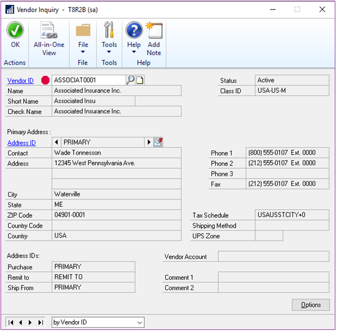Follow the Address ID link
Image resolution: width=337 pixels, height=331 pixels.
coord(21,143)
